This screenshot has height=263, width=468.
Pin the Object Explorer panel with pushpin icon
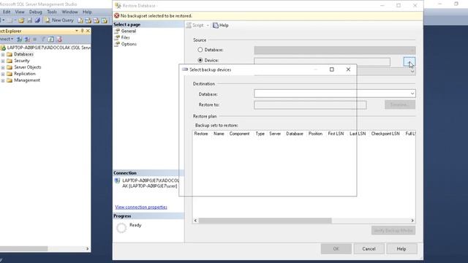83,31
